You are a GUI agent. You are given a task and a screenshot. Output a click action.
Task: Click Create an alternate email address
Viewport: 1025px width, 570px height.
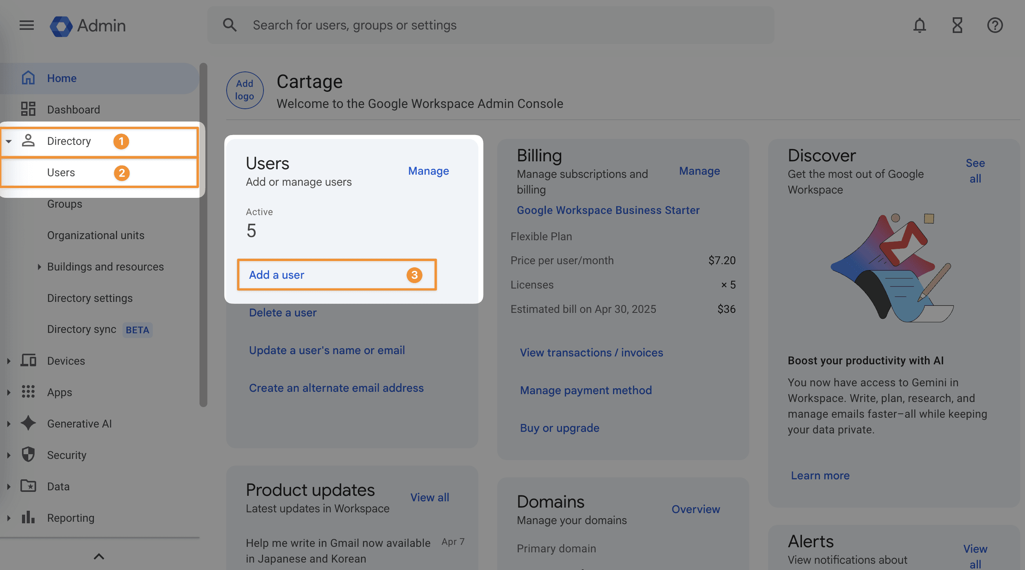pos(336,388)
